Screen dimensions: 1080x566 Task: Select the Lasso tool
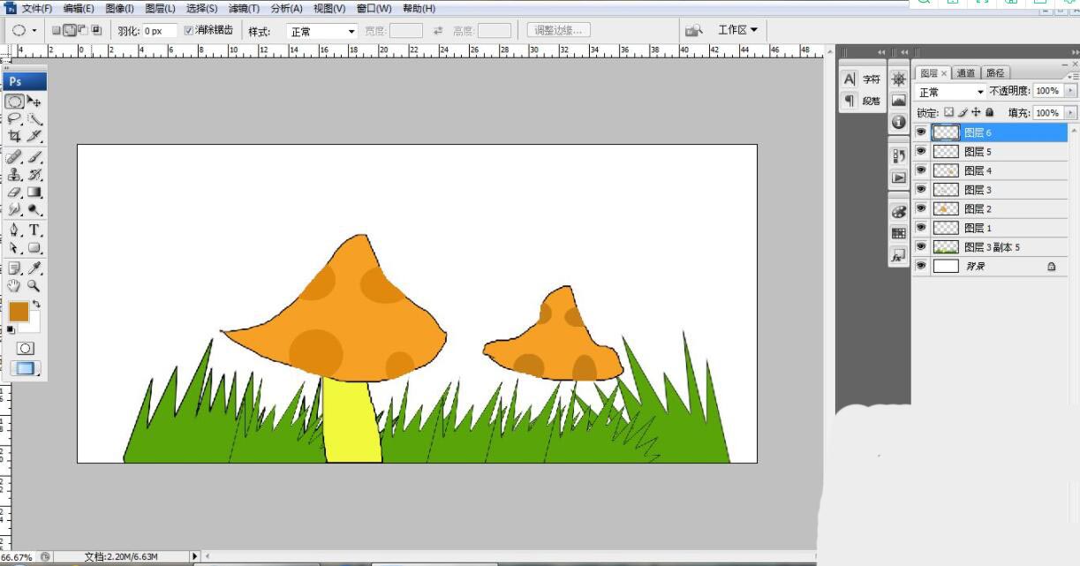pos(15,118)
